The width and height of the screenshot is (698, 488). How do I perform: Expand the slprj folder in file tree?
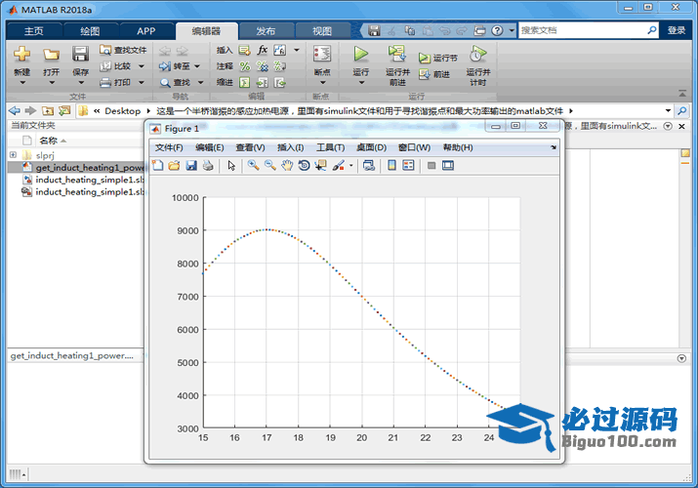coord(13,155)
